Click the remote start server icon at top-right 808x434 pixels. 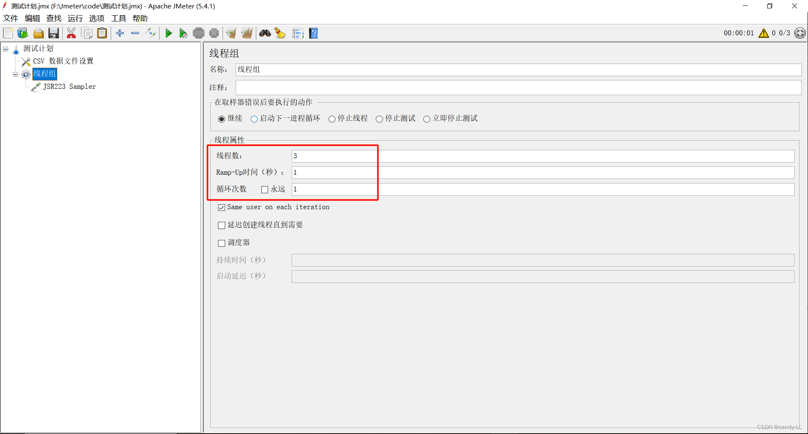(x=800, y=33)
